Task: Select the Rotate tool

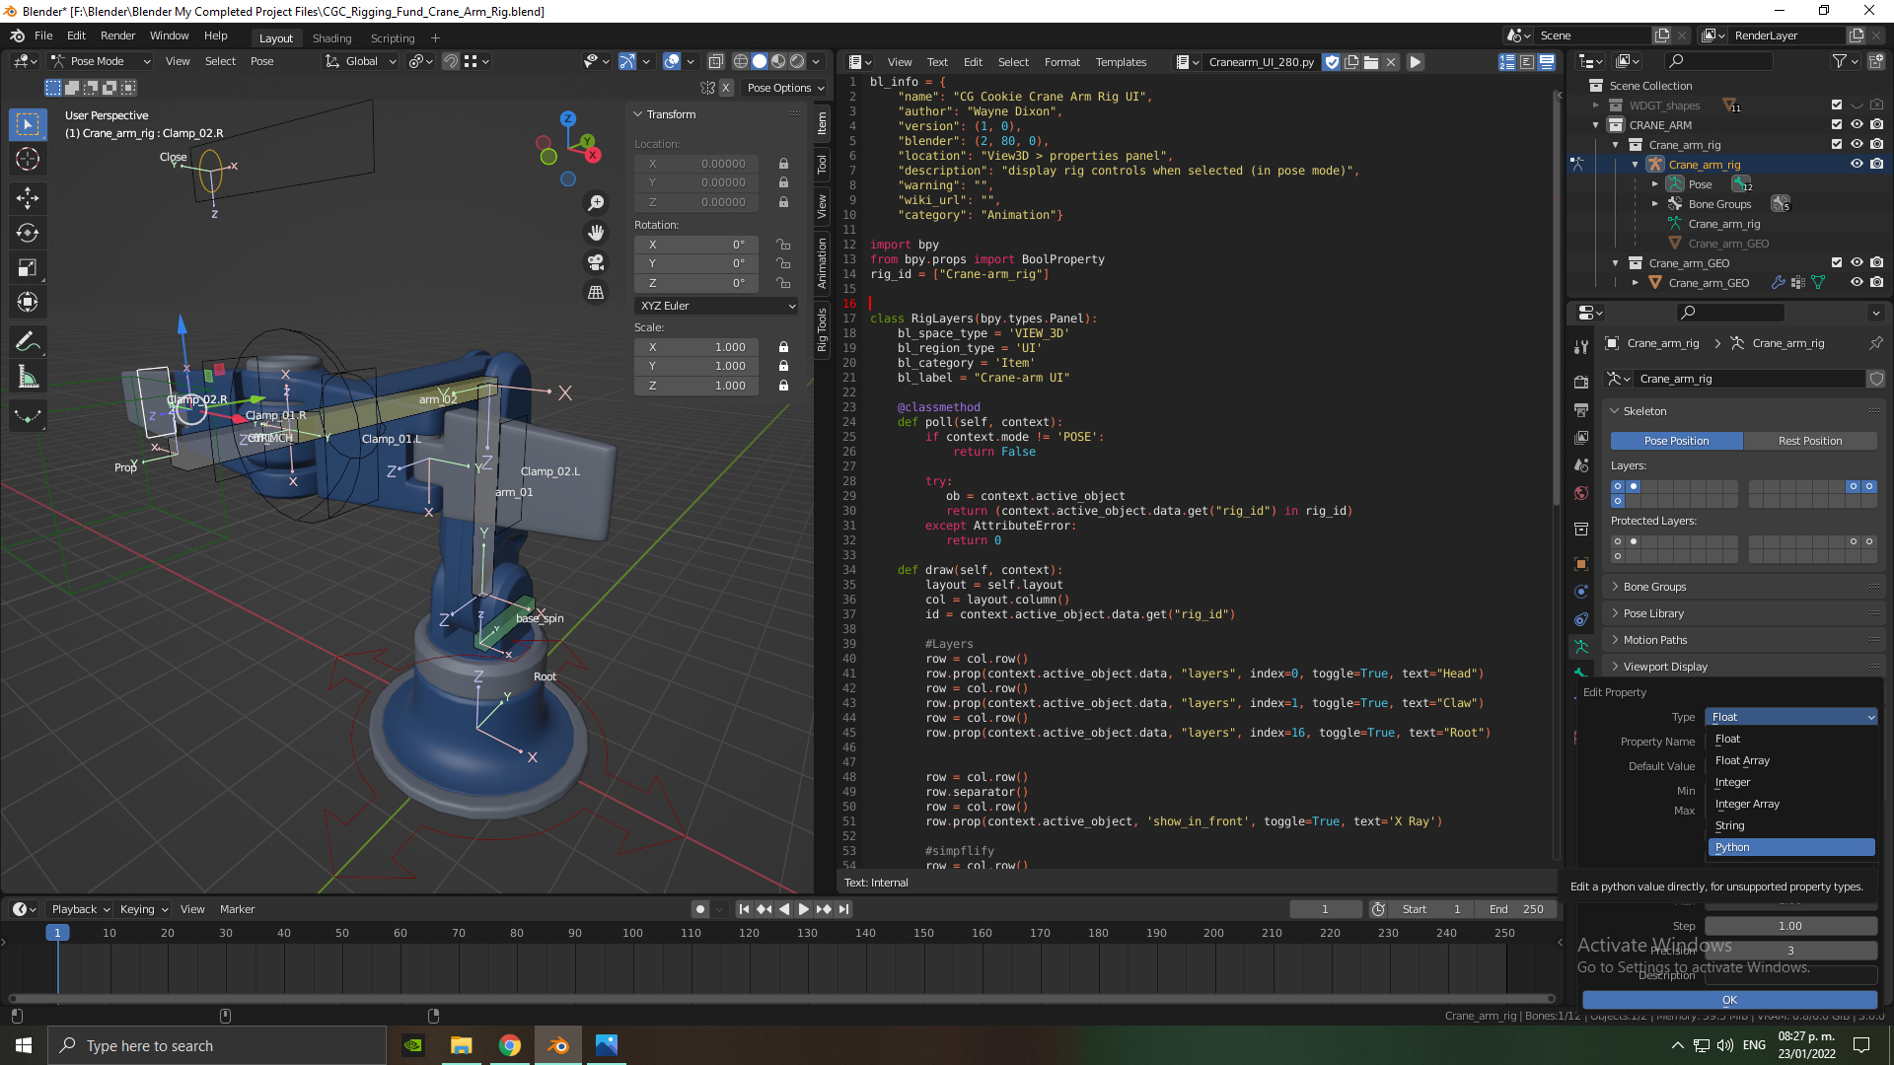Action: [28, 234]
